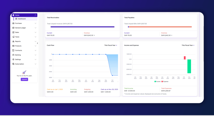This screenshot has height=116, width=214.
Task: Click the Upgrade button
Action: click(x=25, y=79)
